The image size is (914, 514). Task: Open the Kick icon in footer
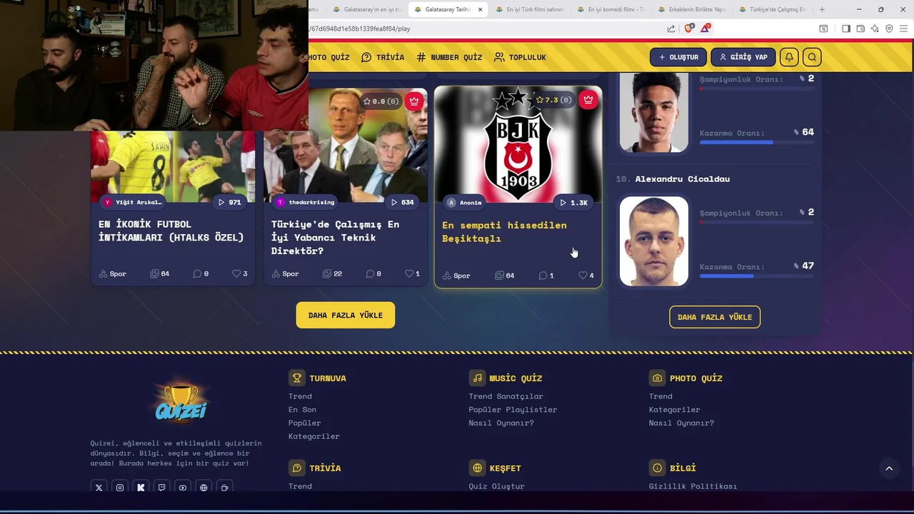[x=141, y=488]
